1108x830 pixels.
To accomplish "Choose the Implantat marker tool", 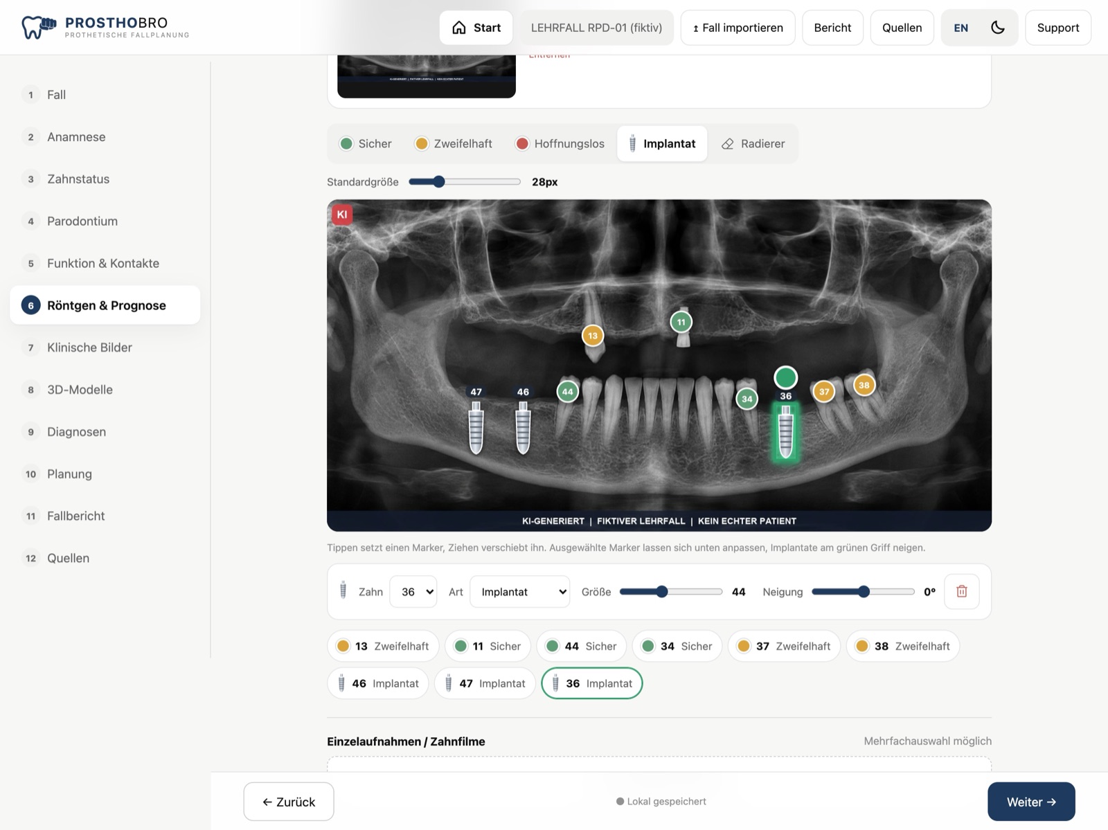I will (x=662, y=143).
